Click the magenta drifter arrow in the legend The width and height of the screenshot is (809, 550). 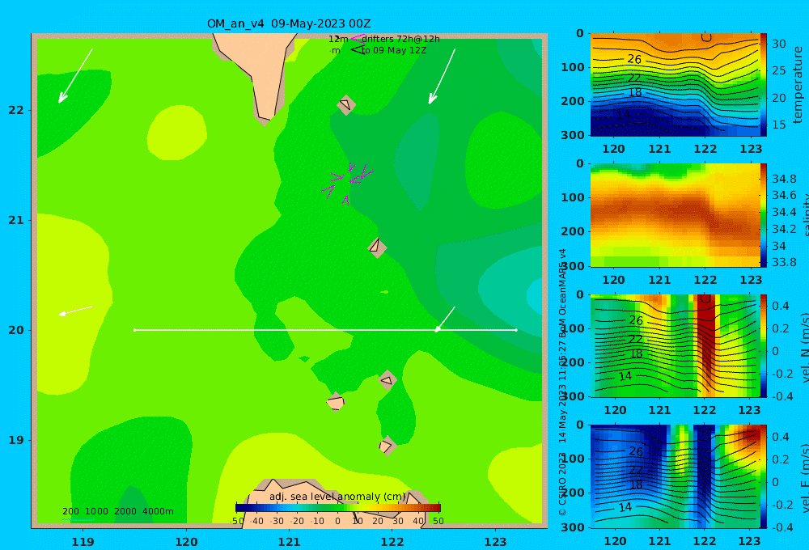coord(357,38)
